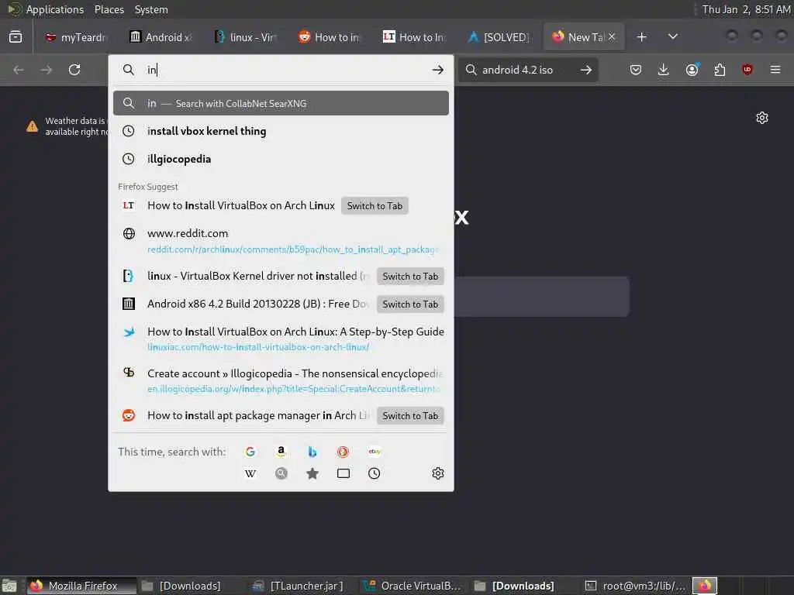Image resolution: width=794 pixels, height=595 pixels.
Task: Open Illogicopedia Create account suggestion
Action: click(281, 381)
